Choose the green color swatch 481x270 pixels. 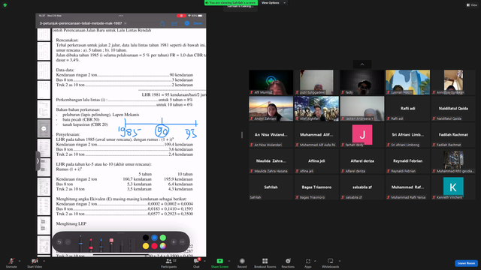click(x=163, y=238)
